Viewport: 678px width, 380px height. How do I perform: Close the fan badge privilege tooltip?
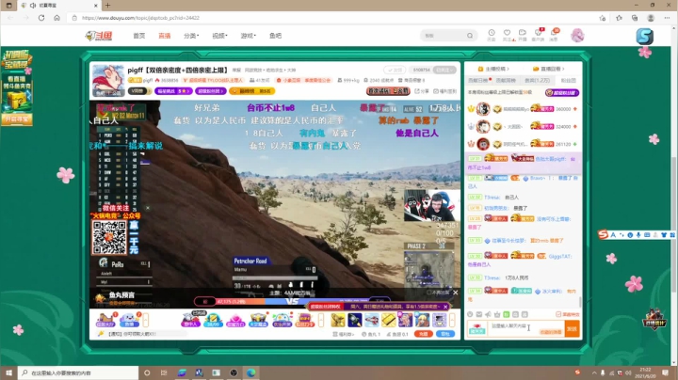445,307
